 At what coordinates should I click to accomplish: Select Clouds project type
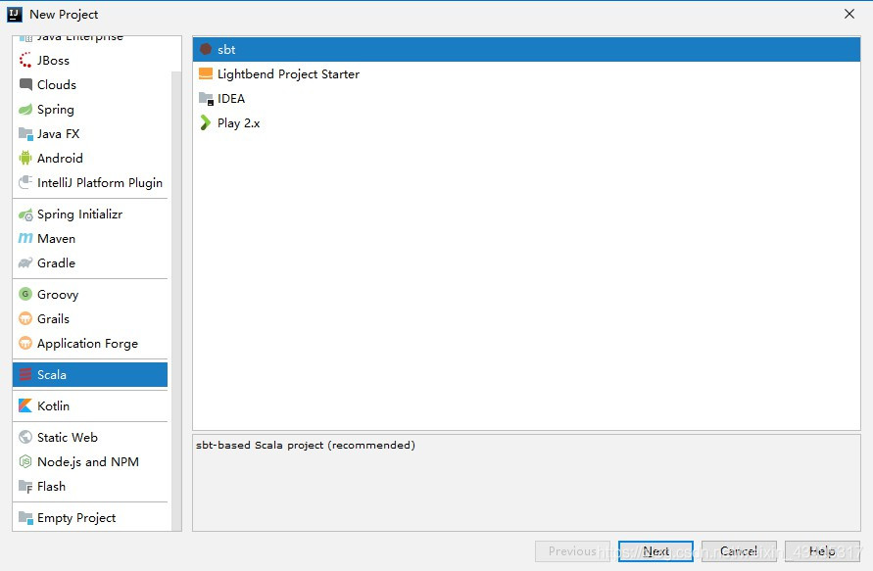coord(90,84)
